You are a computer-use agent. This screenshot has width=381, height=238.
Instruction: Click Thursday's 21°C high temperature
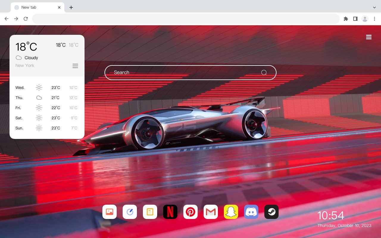point(55,98)
